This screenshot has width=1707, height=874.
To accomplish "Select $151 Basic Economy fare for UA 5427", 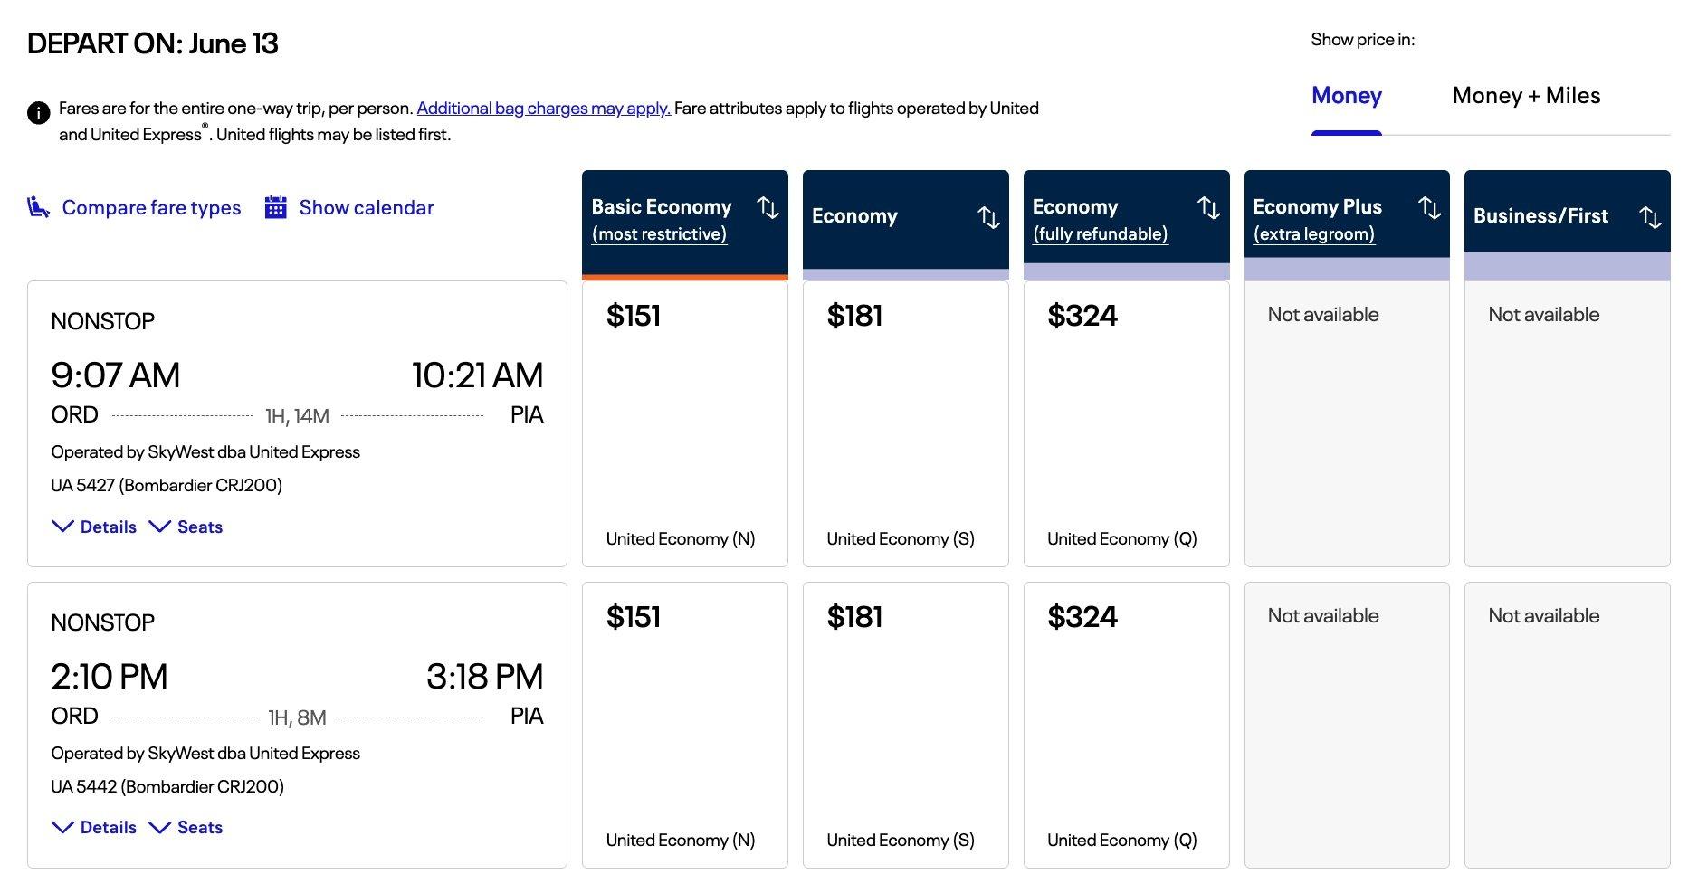I will click(684, 423).
